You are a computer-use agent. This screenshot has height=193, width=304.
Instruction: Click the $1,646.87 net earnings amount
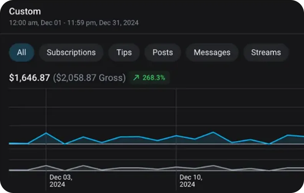click(30, 78)
